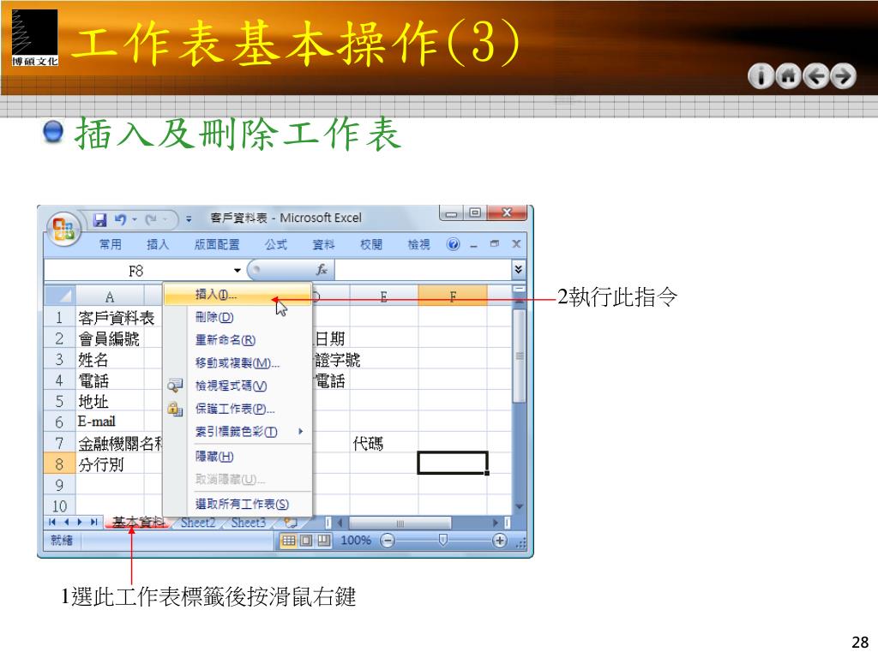The image size is (878, 658).
Task: Click the slide info navigation icon
Action: coord(761,76)
